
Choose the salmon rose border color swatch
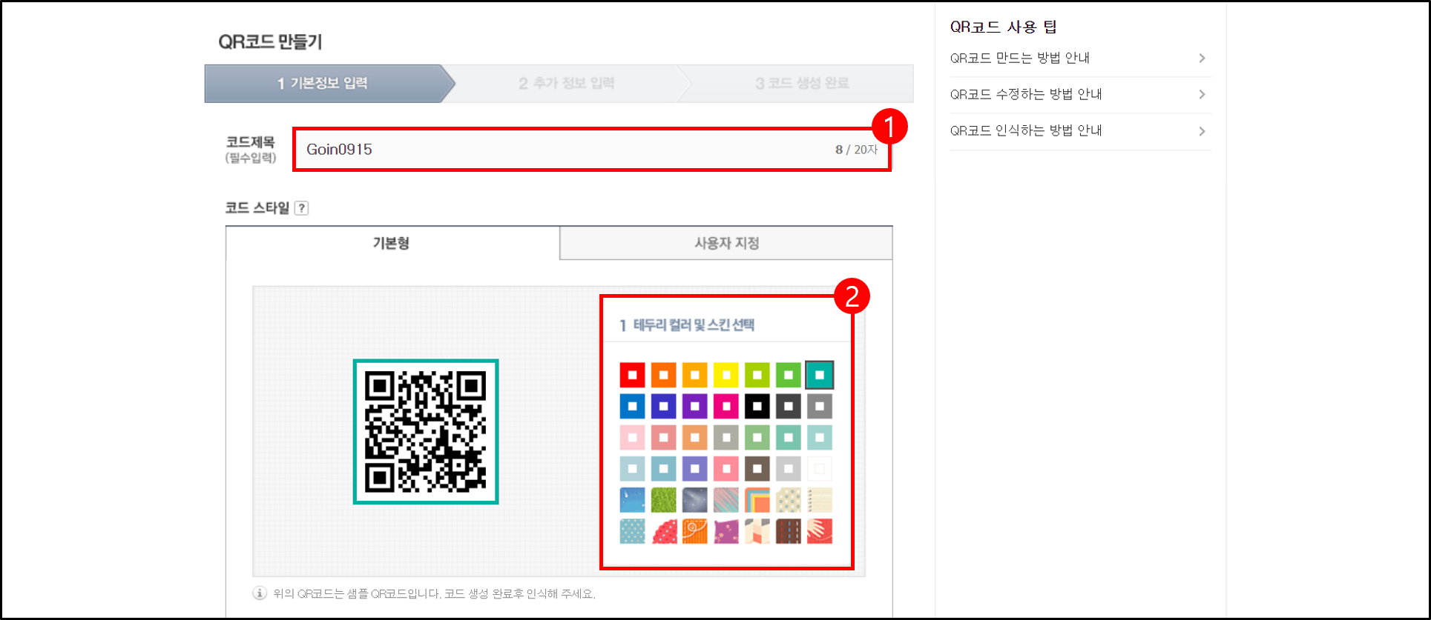664,437
